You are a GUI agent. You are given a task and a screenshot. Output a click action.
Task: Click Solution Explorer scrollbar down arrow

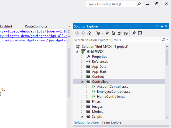tap(167, 117)
